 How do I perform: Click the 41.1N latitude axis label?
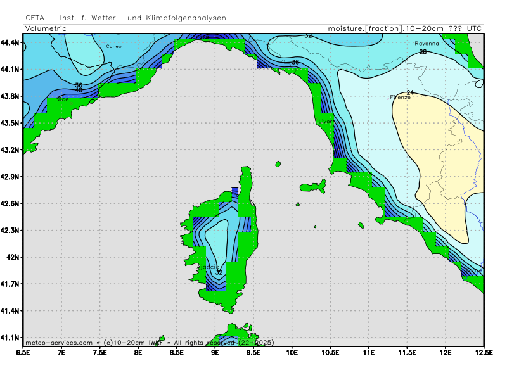[11, 338]
